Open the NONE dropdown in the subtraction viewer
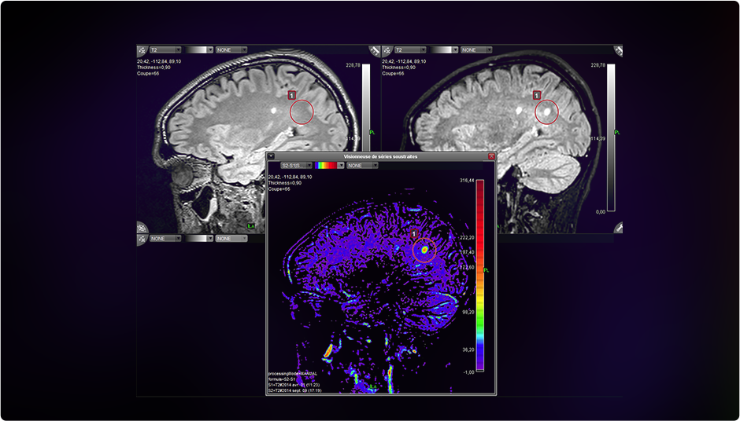740x421 pixels. 362,166
